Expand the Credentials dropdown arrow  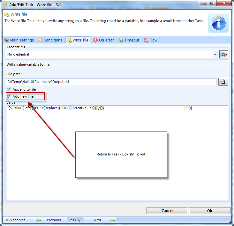[x=215, y=55]
